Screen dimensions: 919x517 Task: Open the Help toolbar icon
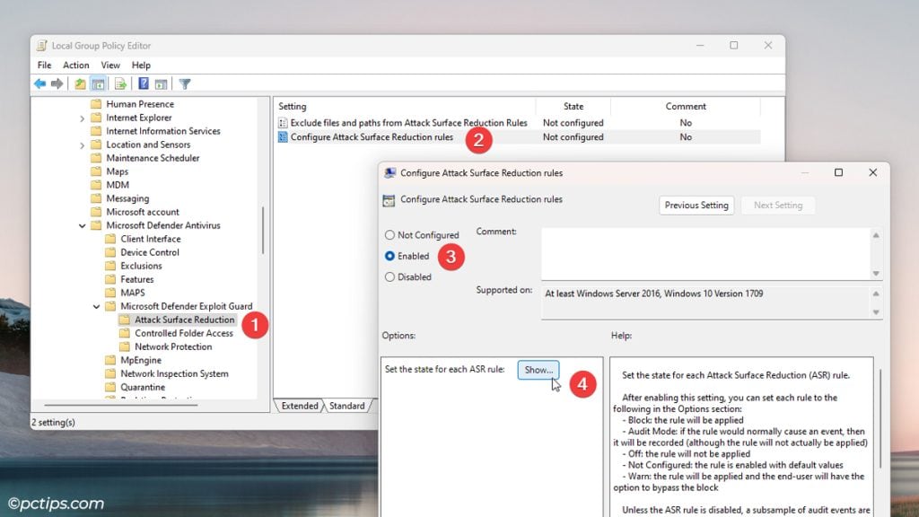(x=144, y=83)
